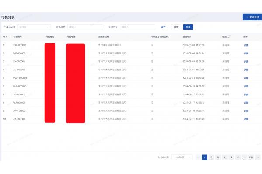
Task: Open 详情 for driver WJ-000005
Action: 246,103
